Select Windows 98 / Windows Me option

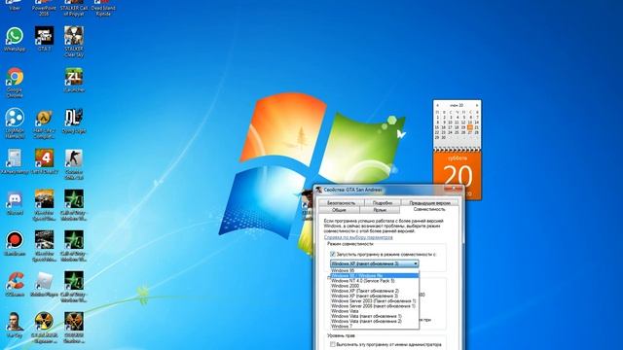pos(374,275)
